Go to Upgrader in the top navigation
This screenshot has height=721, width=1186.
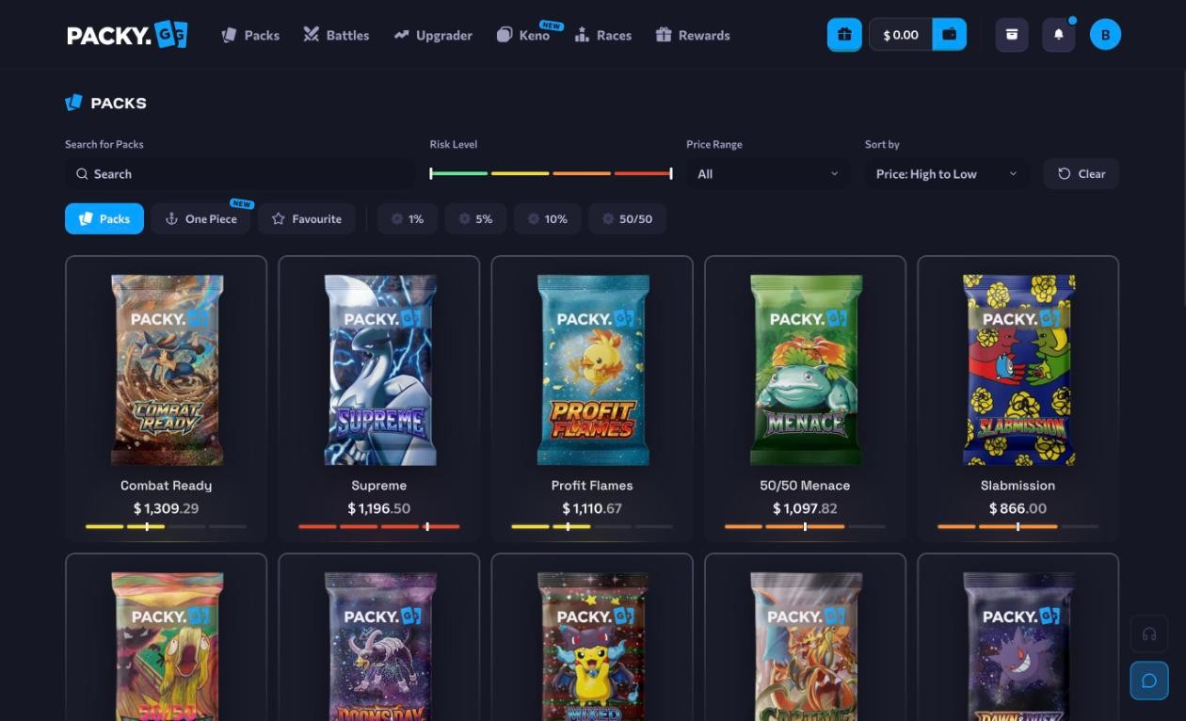[x=433, y=35]
